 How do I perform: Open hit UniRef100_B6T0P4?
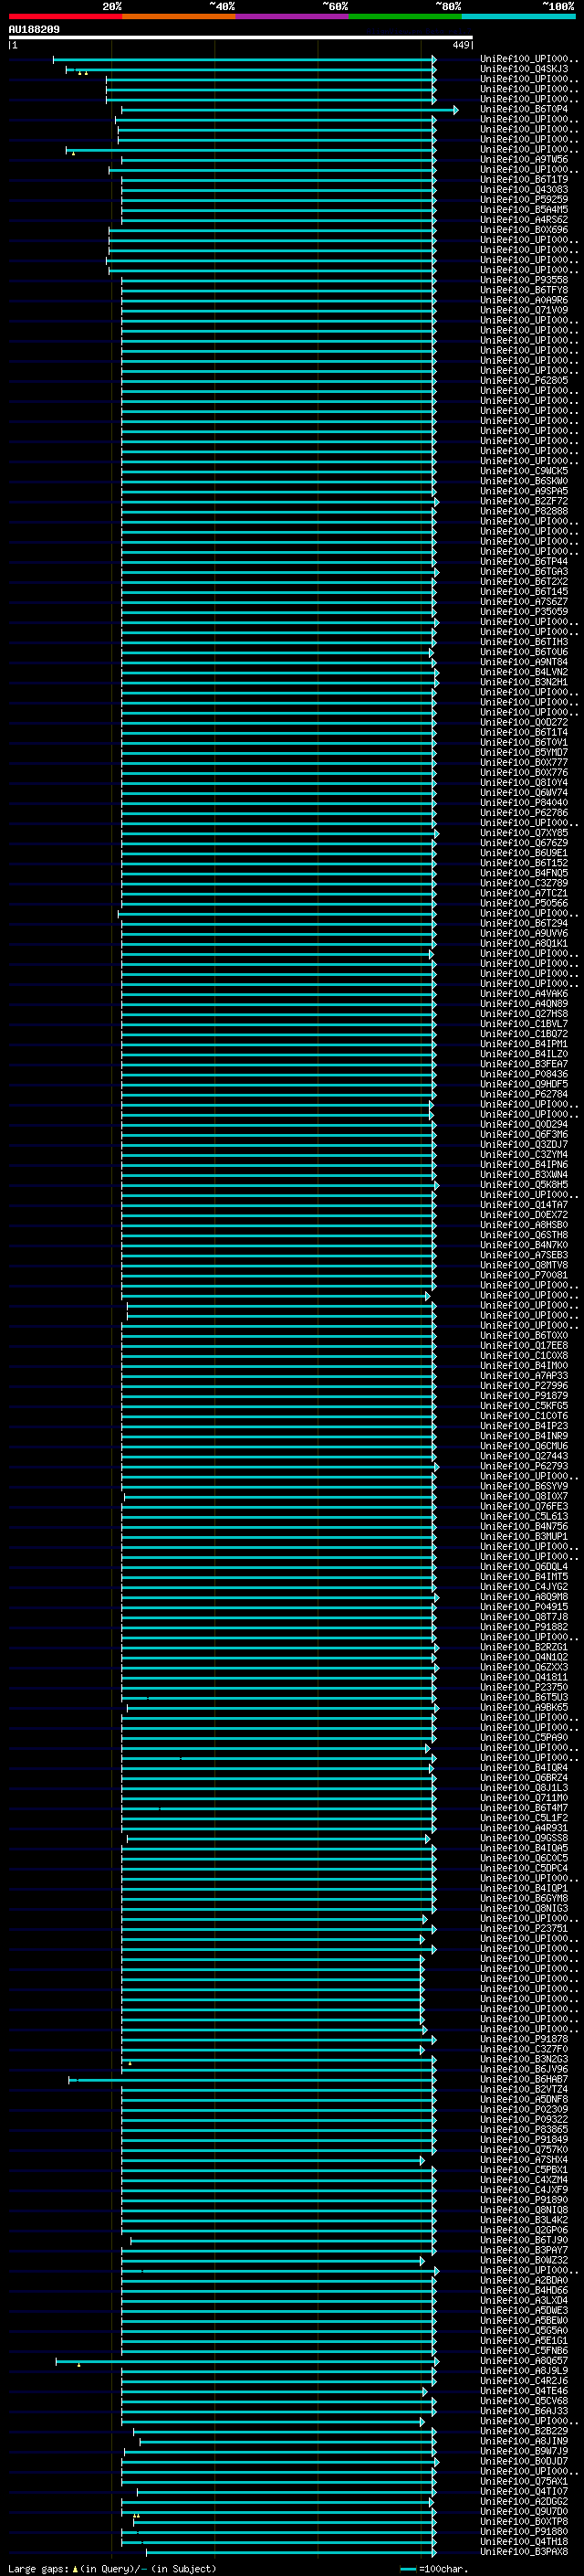524,109
